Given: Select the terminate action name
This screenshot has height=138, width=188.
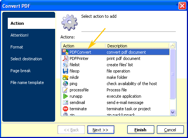Looking at the screenshot, I should (x=78, y=109).
